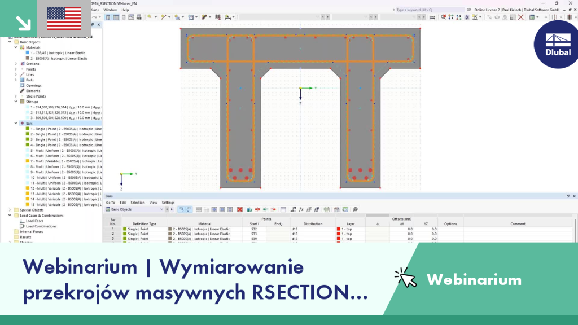Click the Webinarium Wymiarowanie title link

pyautogui.click(x=195, y=280)
